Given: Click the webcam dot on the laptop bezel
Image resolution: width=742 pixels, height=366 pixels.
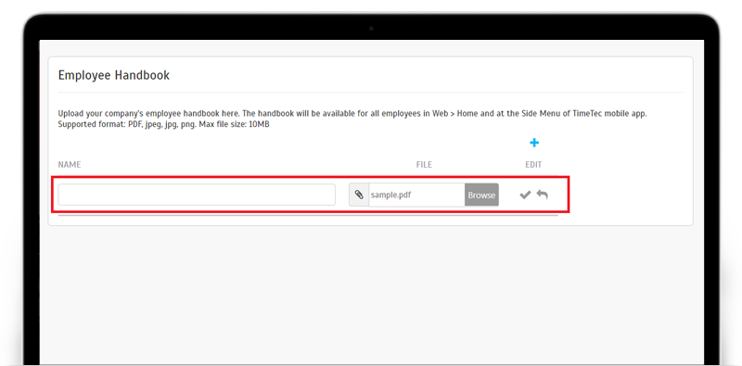Looking at the screenshot, I should tap(371, 29).
